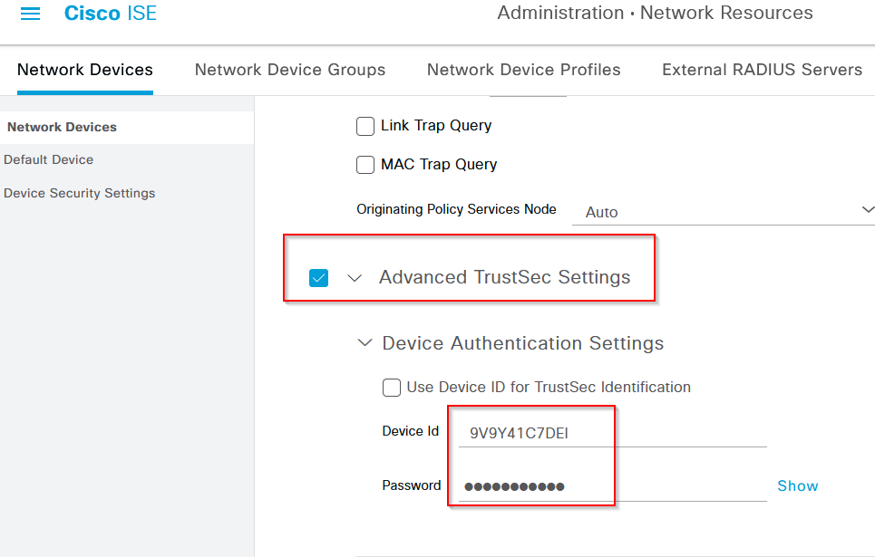
Task: Click the Cisco ISE logo
Action: click(x=111, y=13)
